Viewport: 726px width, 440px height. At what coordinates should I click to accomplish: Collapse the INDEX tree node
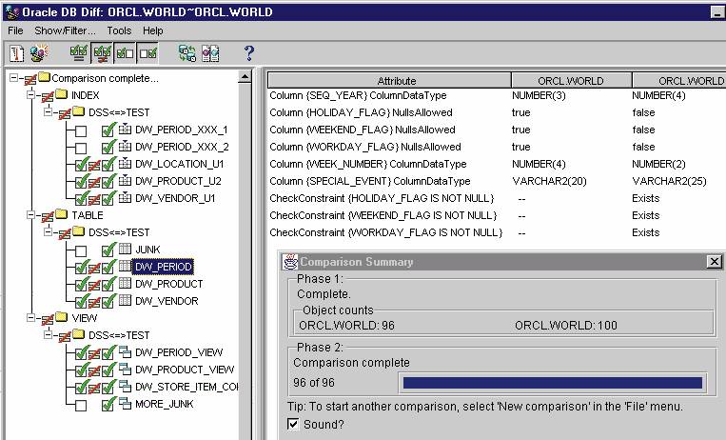click(31, 95)
